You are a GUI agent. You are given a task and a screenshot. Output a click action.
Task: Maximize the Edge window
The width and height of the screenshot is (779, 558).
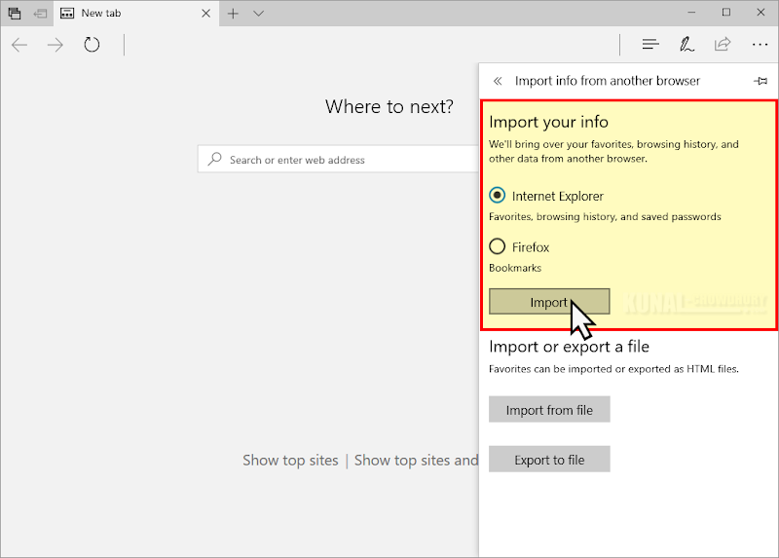tap(725, 13)
